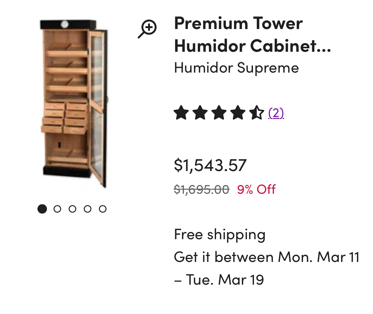
Task: Select the fifth carousel dot
Action: click(102, 209)
